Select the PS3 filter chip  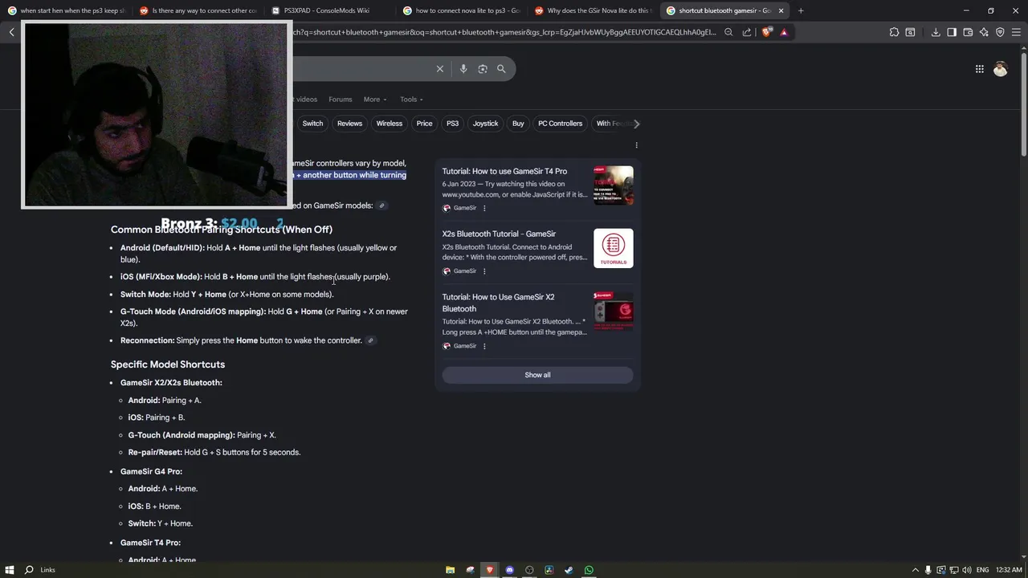[452, 124]
